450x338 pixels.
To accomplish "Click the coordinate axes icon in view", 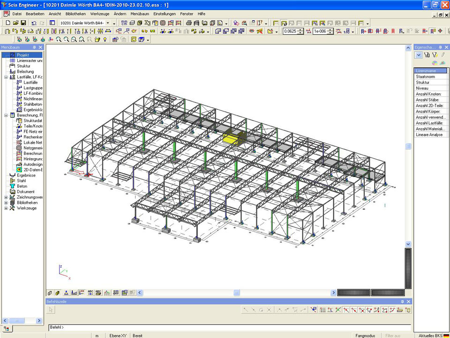I will (x=63, y=272).
